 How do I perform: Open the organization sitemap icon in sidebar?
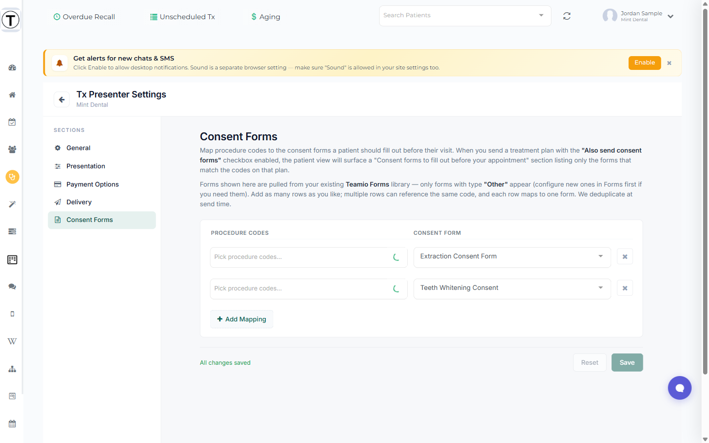click(12, 369)
